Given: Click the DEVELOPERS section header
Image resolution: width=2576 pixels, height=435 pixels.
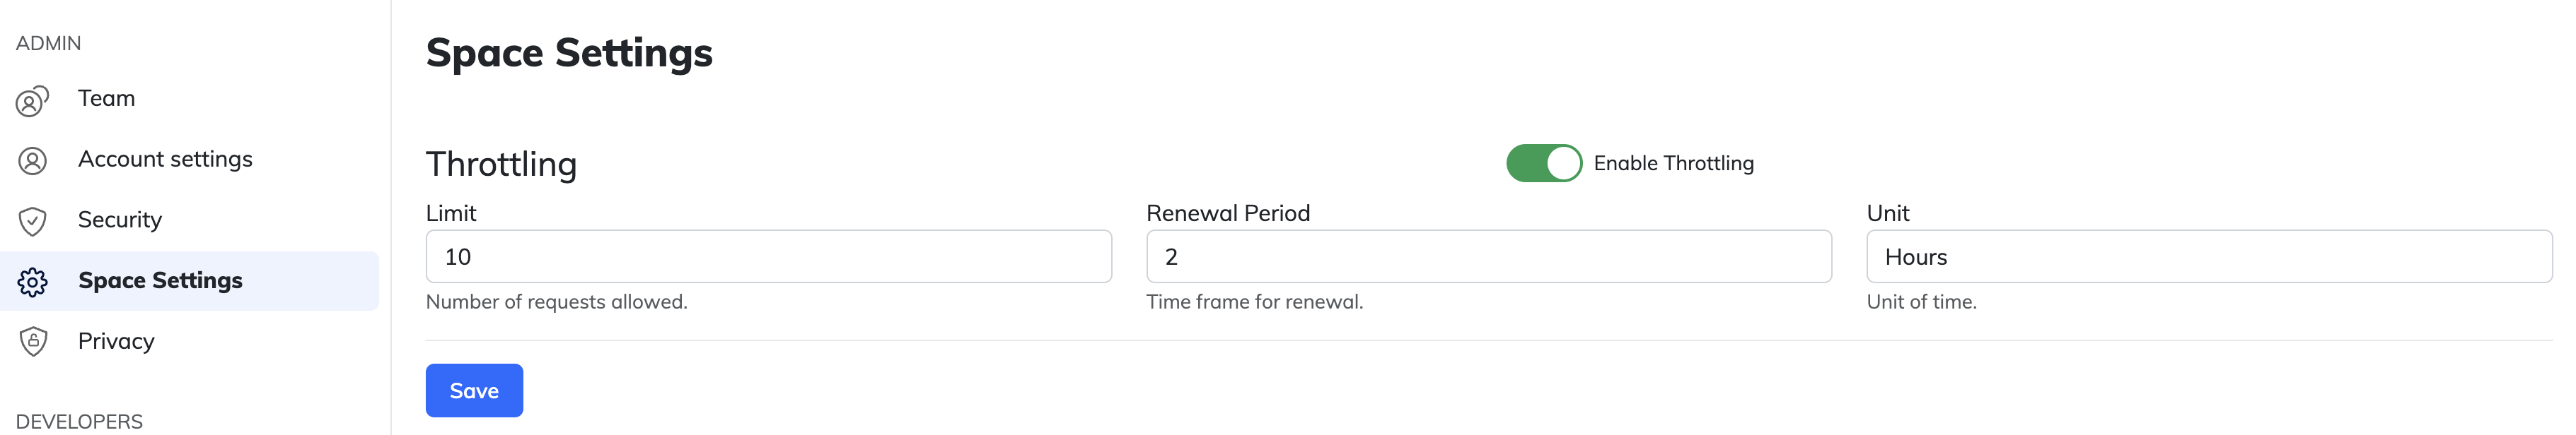Looking at the screenshot, I should coord(79,421).
